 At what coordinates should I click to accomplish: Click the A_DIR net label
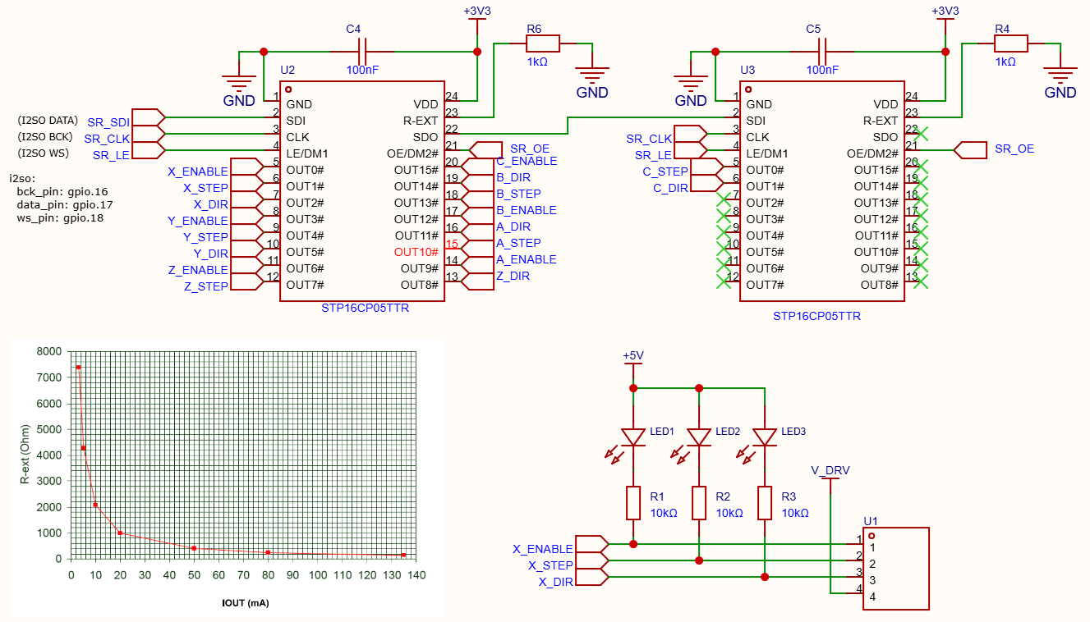click(x=513, y=226)
